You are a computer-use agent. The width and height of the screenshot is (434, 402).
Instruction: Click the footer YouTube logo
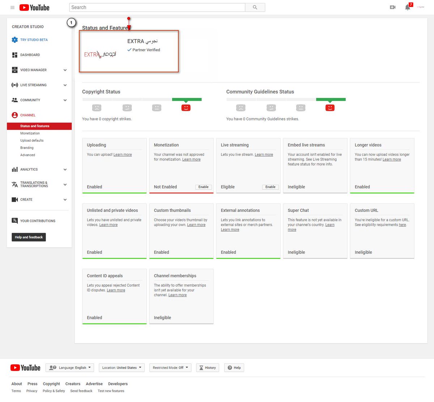pyautogui.click(x=25, y=368)
